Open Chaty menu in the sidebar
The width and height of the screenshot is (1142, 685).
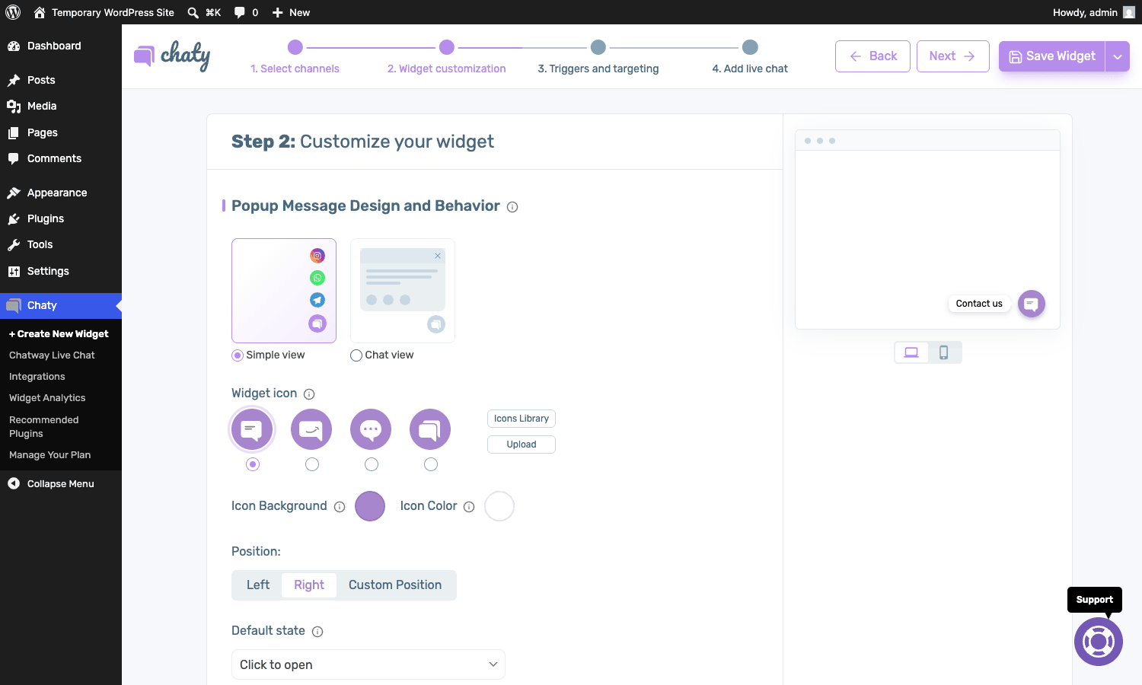click(x=61, y=305)
